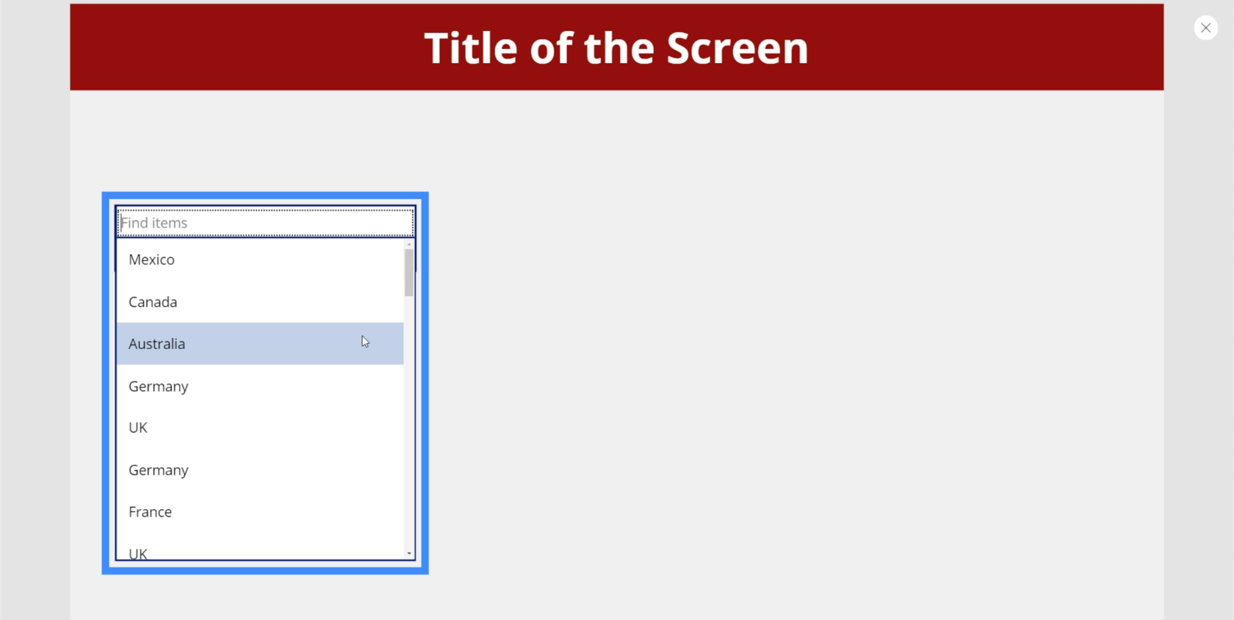Viewport: 1234px width, 620px height.
Task: Click the scrollbar track below the thumb
Action: pyautogui.click(x=409, y=422)
